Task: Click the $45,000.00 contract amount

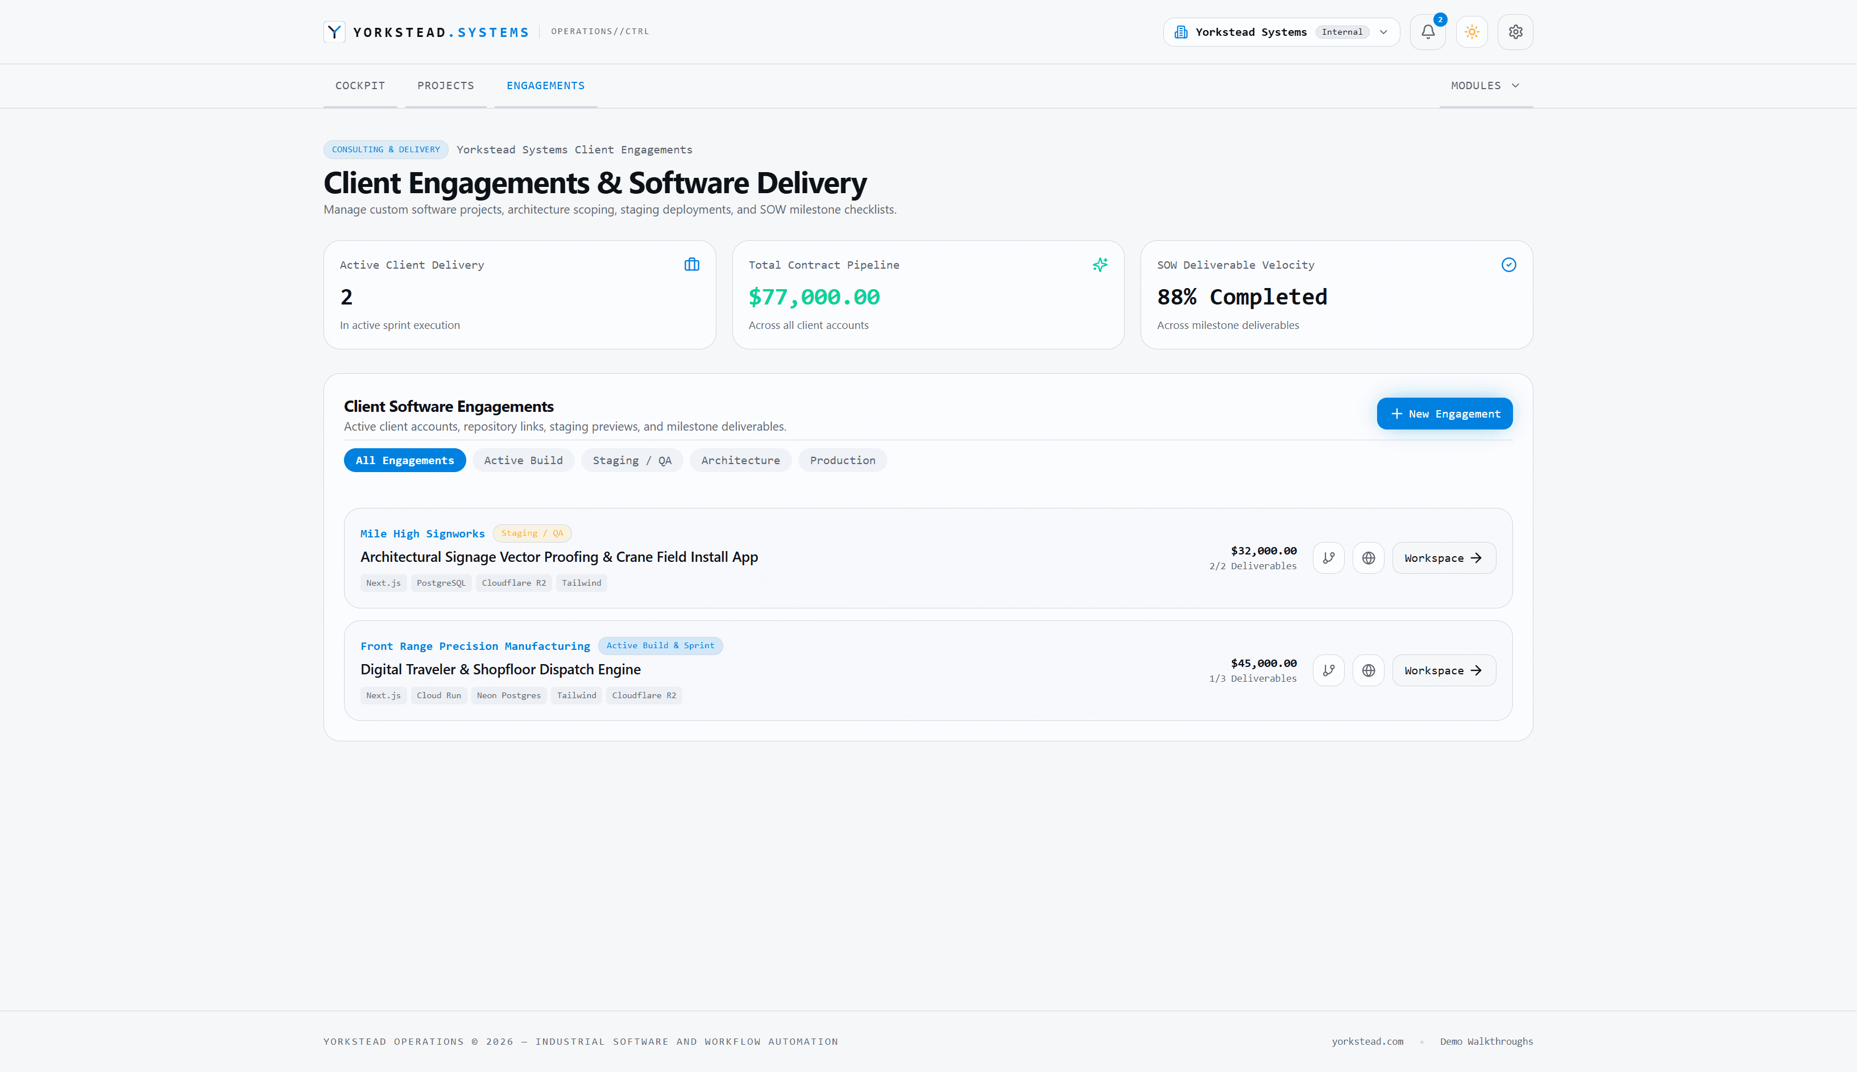Action: point(1263,664)
